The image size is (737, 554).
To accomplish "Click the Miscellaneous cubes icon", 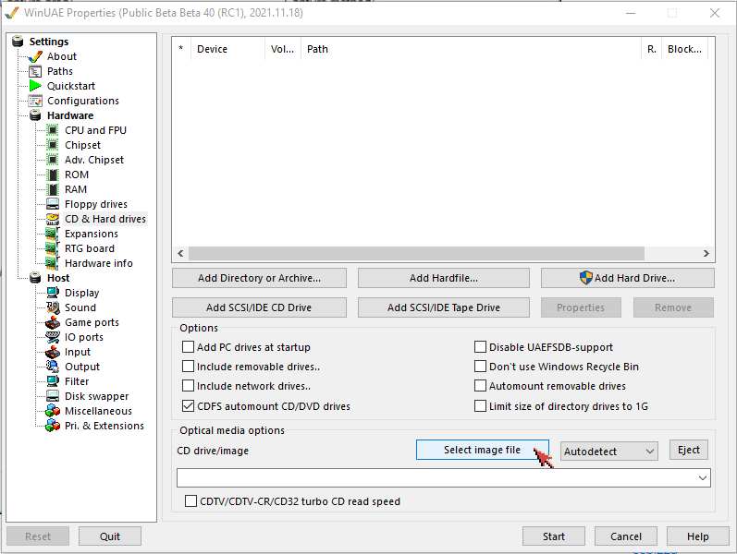I will (x=53, y=411).
